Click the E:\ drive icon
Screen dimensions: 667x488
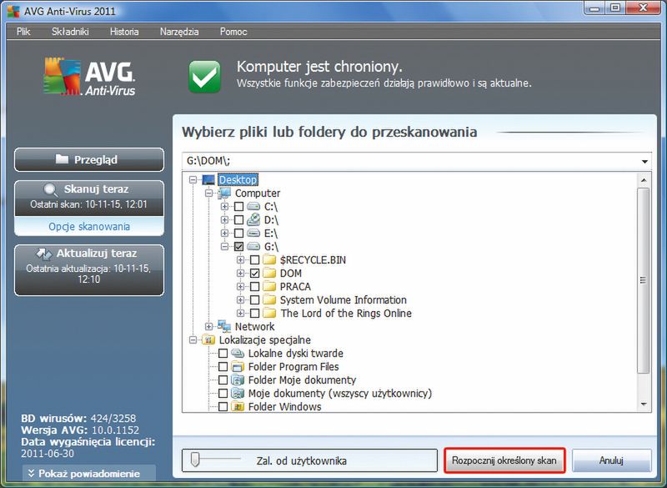tap(253, 233)
